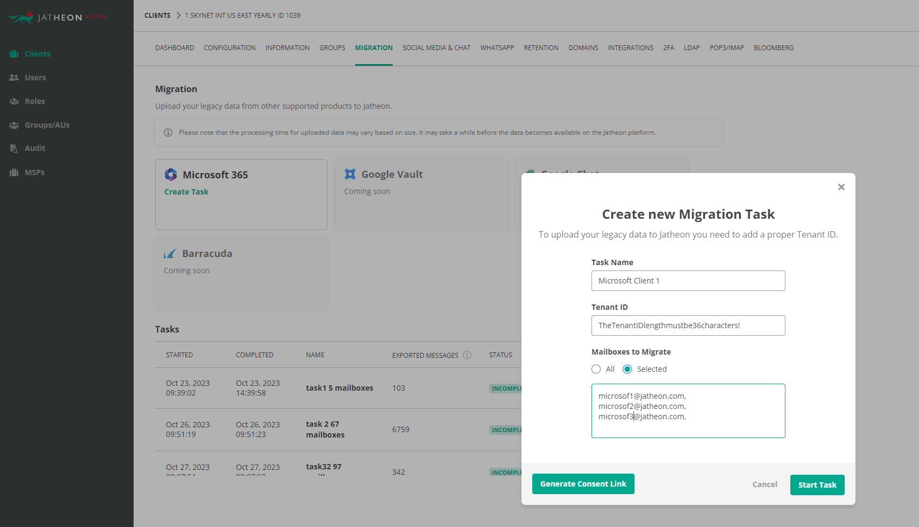Viewport: 919px width, 527px height.
Task: Go to Audit in the sidebar
Action: click(35, 148)
